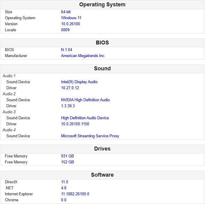Click "Driver" label under Audio 2
This screenshot has height=204, width=205.
[11, 106]
